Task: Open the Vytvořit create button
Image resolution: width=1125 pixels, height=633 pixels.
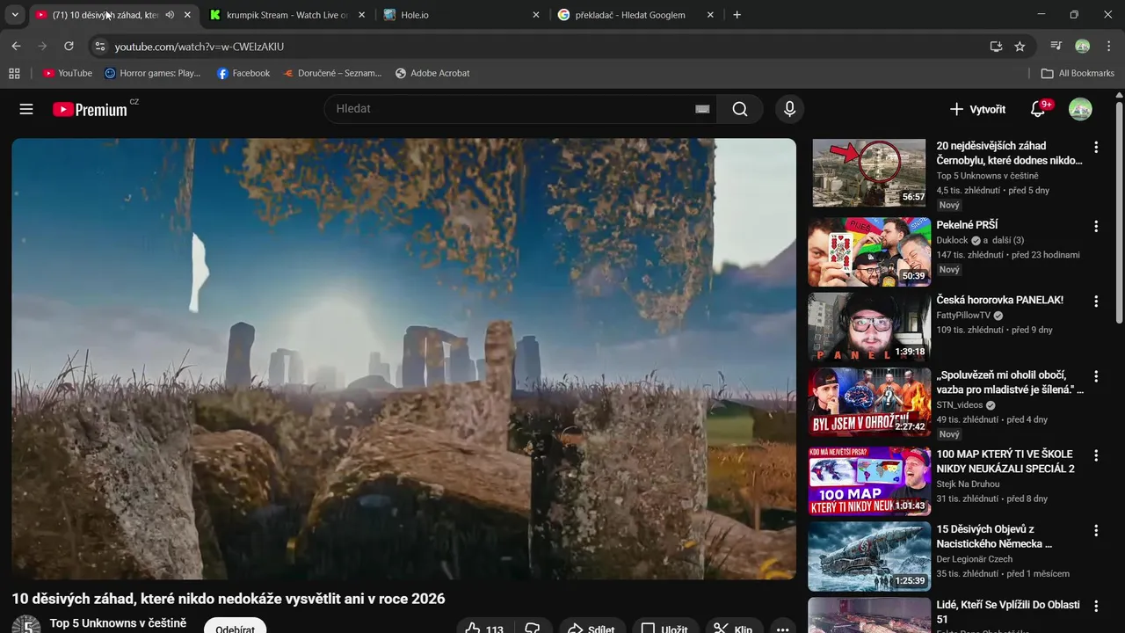Action: pos(977,109)
